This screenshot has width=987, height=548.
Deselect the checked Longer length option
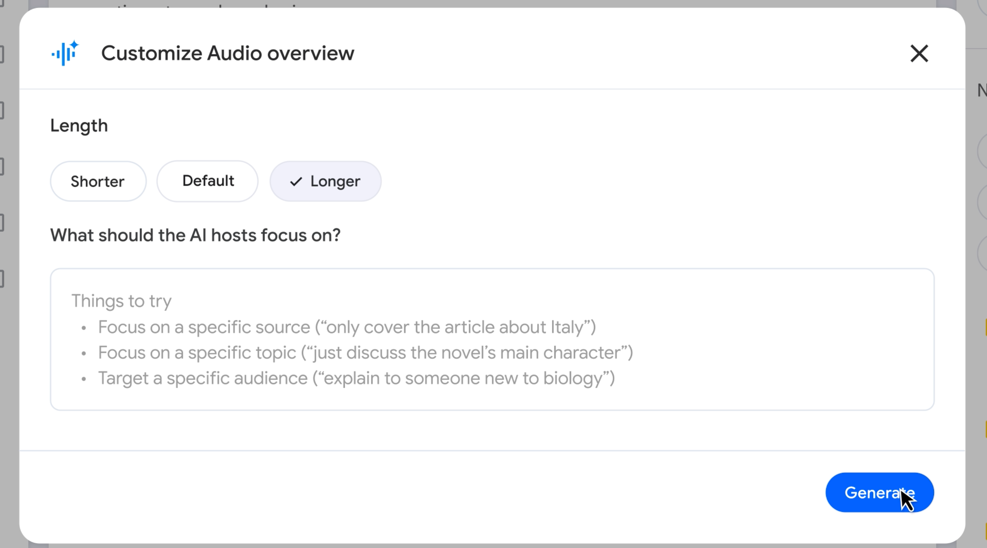325,181
